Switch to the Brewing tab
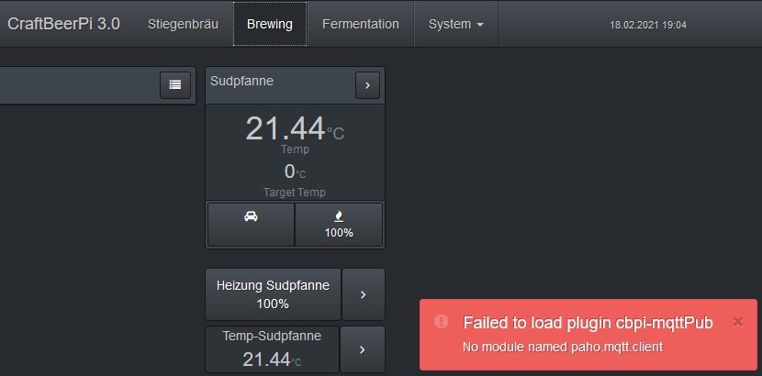Screen dimensions: 762x376 click(270, 24)
